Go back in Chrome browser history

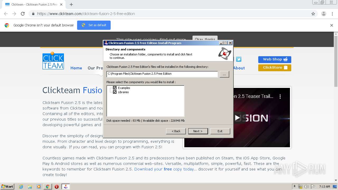point(6,14)
